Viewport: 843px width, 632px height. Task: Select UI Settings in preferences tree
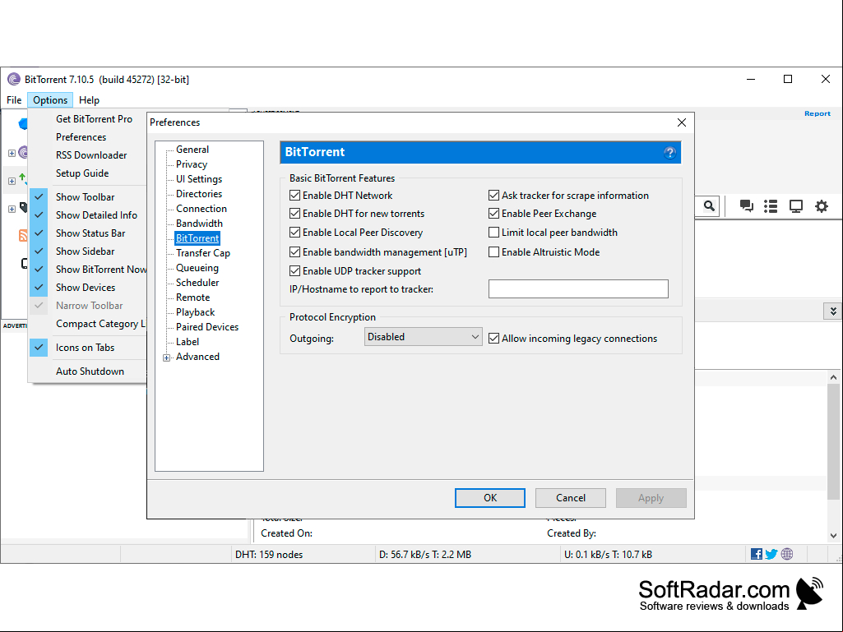199,179
